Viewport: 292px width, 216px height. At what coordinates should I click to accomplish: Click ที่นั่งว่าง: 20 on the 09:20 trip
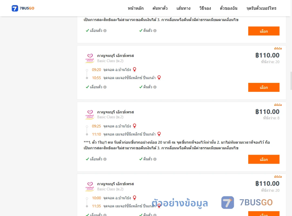click(270, 62)
